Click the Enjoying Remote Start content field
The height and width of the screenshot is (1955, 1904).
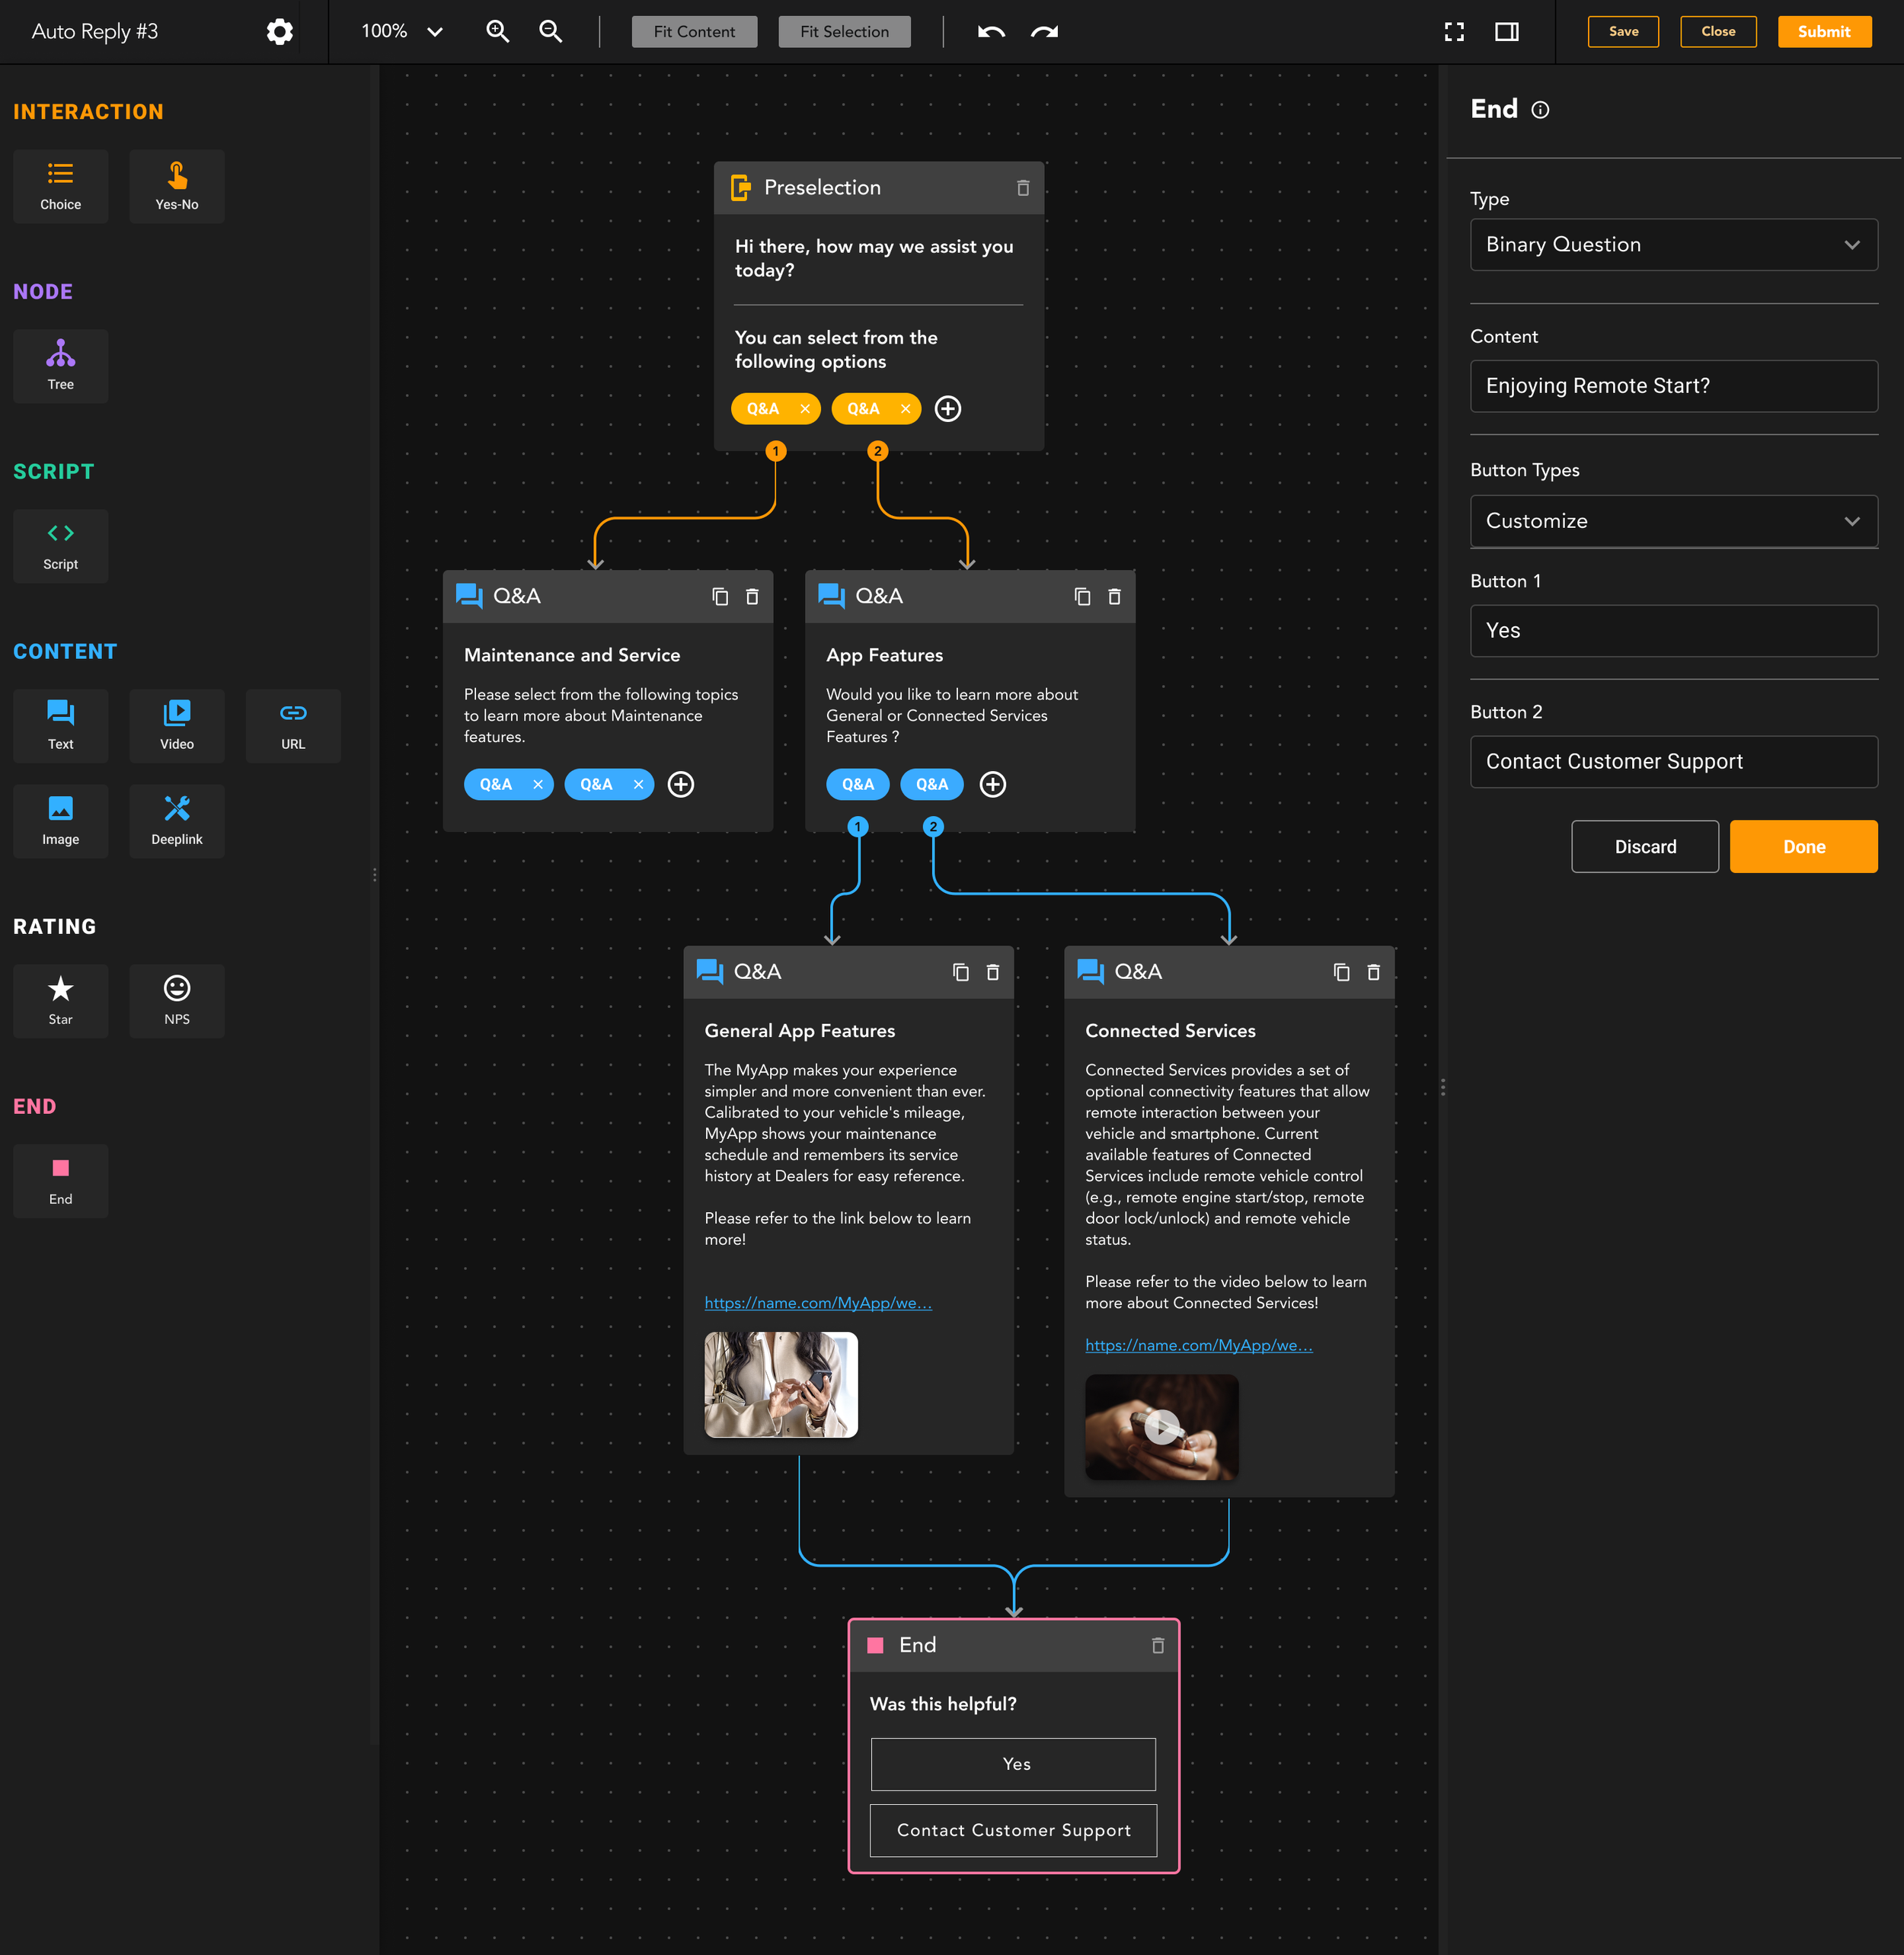click(1673, 386)
